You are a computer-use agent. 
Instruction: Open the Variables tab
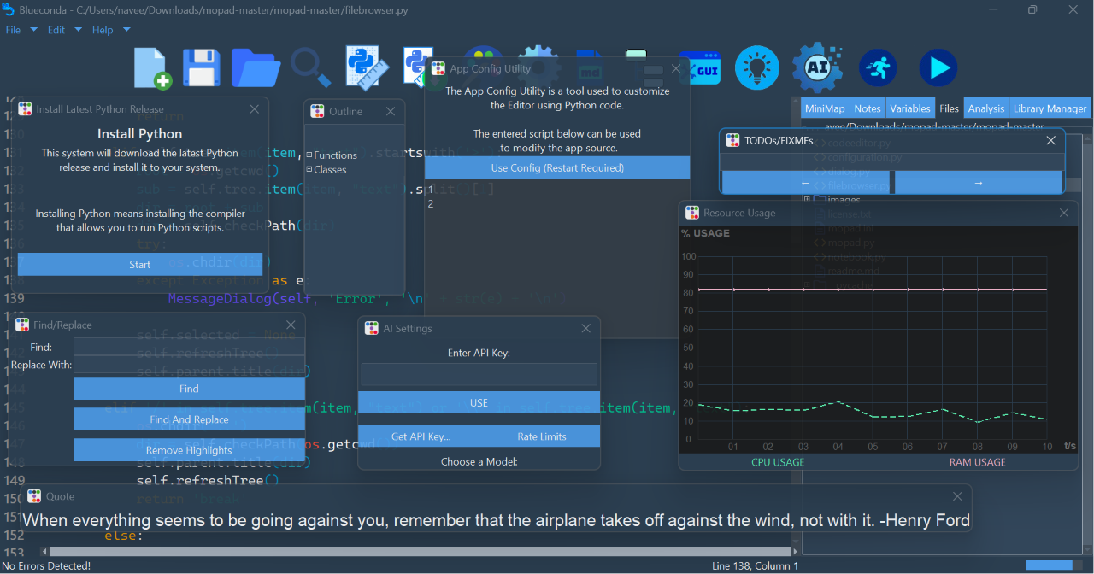(910, 108)
